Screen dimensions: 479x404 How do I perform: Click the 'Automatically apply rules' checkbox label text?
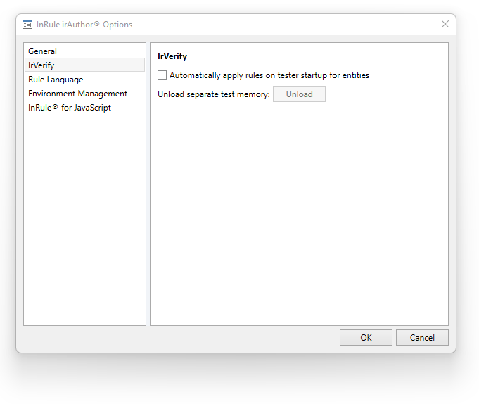point(269,75)
